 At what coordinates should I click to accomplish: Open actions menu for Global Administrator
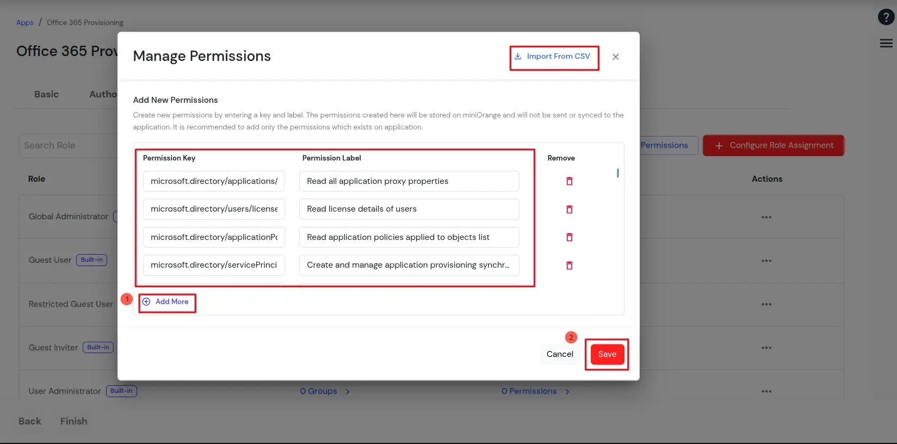tap(766, 217)
